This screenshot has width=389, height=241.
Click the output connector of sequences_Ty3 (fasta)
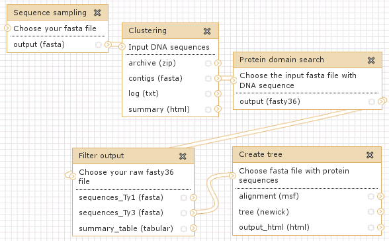pyautogui.click(x=193, y=213)
